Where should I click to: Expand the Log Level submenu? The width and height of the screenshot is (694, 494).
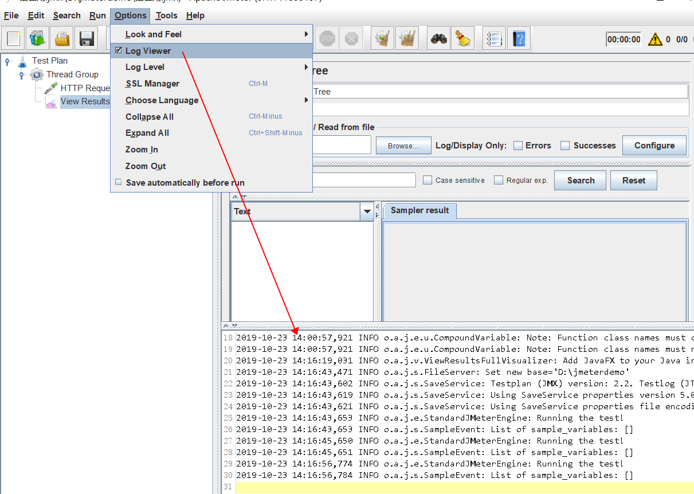click(211, 67)
